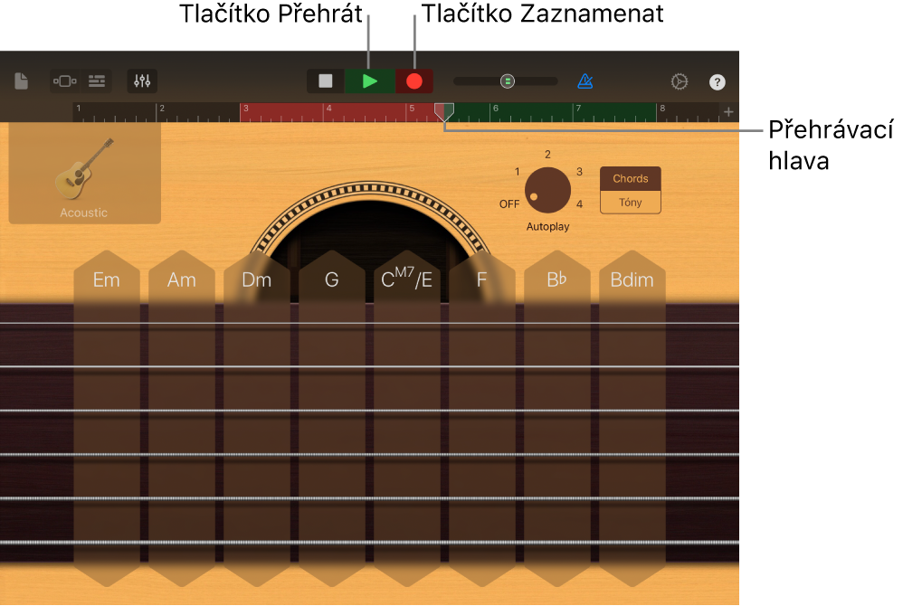The image size is (903, 606).
Task: Switch to Tracks view
Action: point(97,81)
